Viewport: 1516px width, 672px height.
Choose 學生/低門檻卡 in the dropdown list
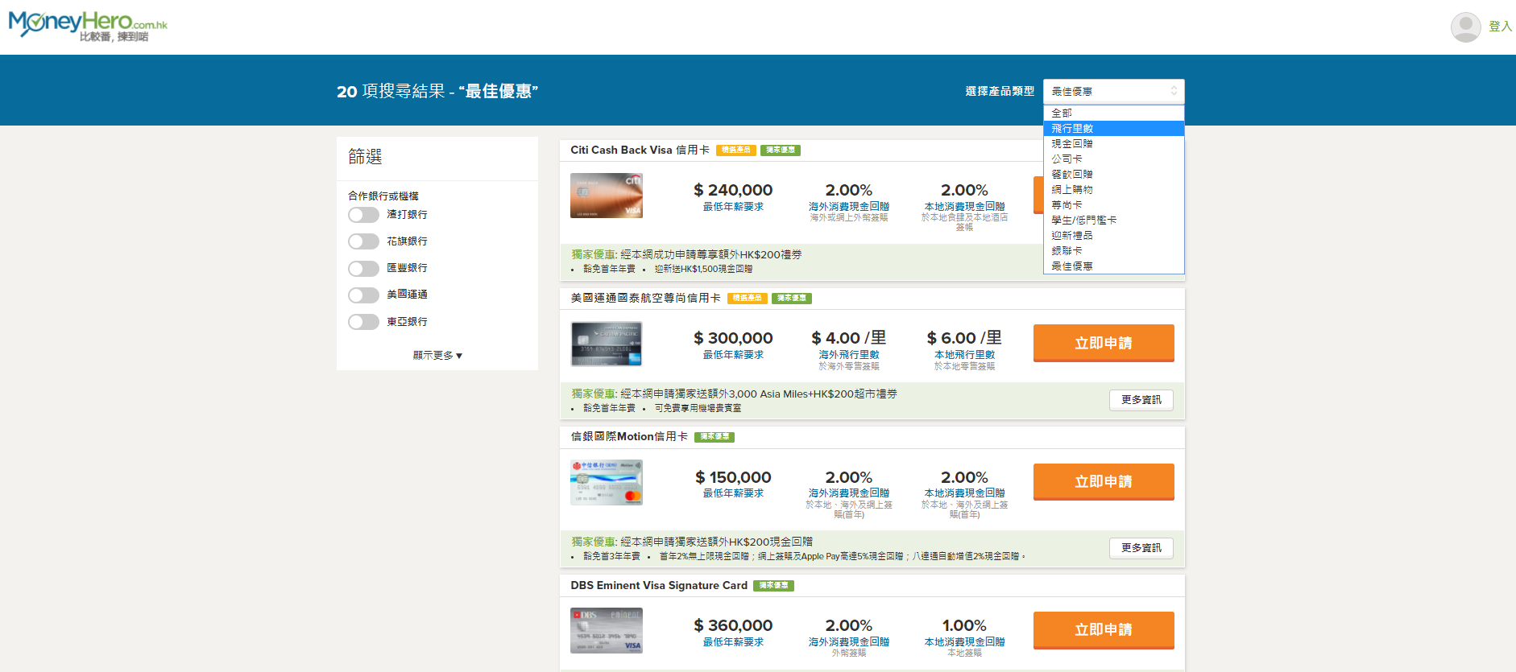tap(1113, 221)
